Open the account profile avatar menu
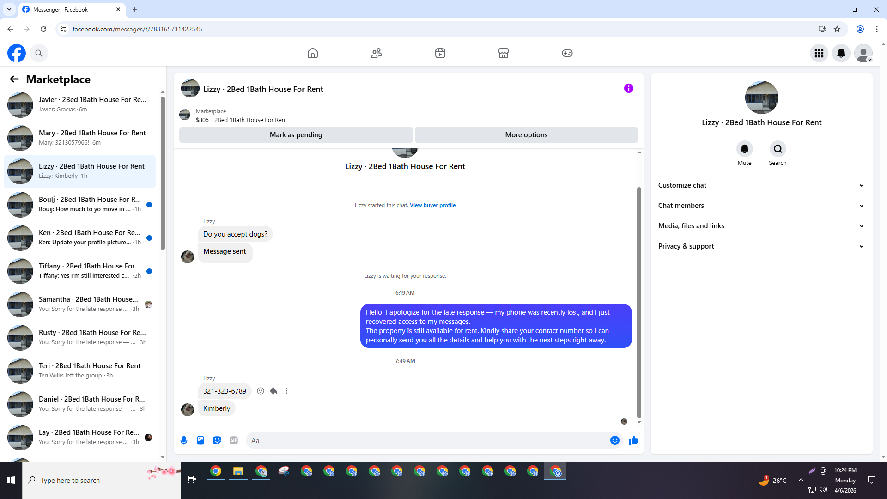 click(x=863, y=53)
